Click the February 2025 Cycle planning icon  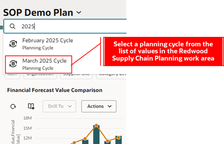click(x=13, y=44)
